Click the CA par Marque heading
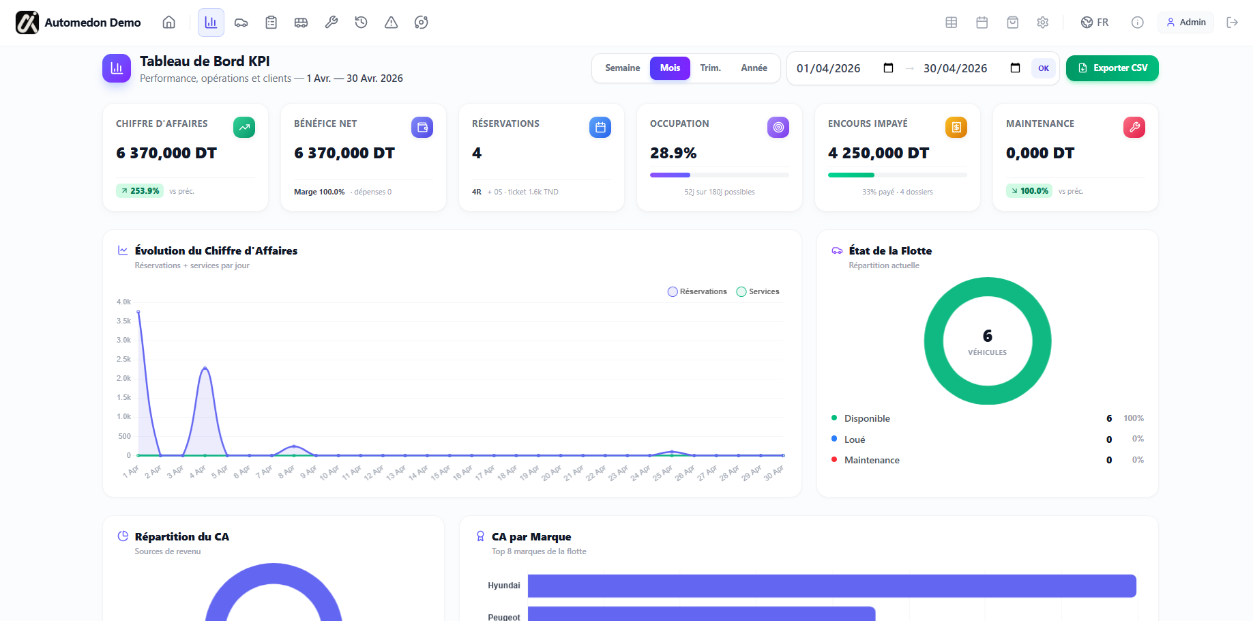Viewport: 1253px width, 621px height. 531,537
